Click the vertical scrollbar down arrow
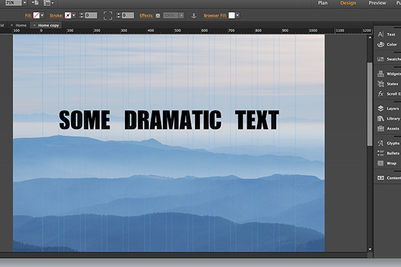This screenshot has height=267, width=401. [x=370, y=249]
